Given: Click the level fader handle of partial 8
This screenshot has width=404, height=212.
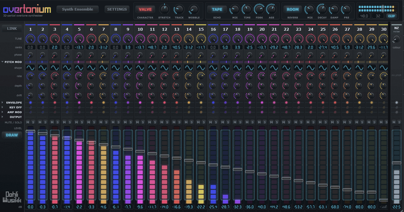Looking at the screenshot, I should pyautogui.click(x=116, y=147).
